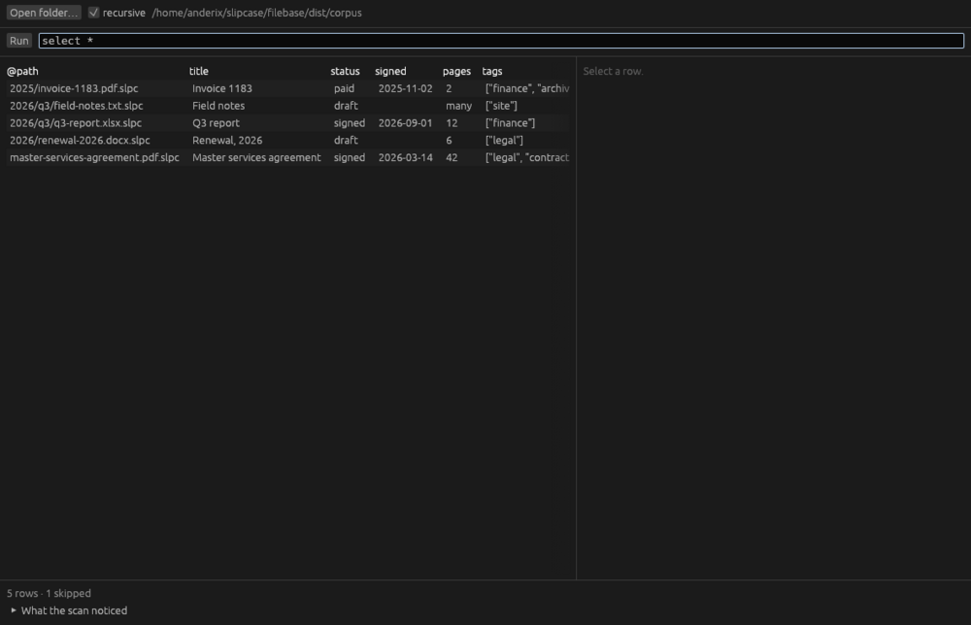Viewport: 971px width, 625px height.
Task: Click the pages value 42
Action: pyautogui.click(x=452, y=158)
